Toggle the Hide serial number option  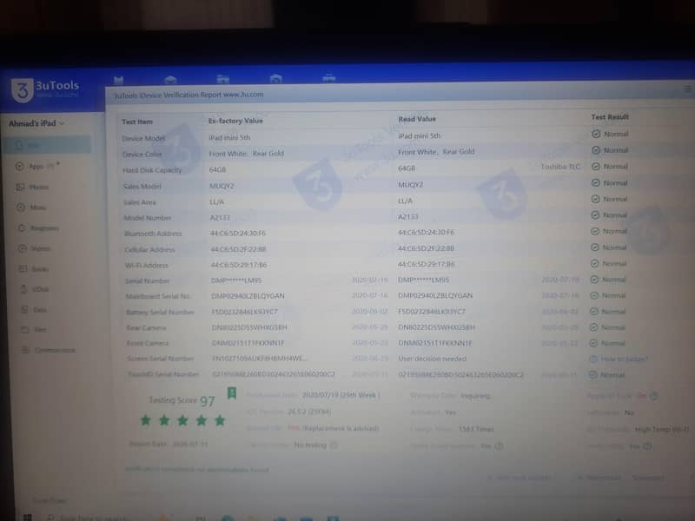[520, 478]
